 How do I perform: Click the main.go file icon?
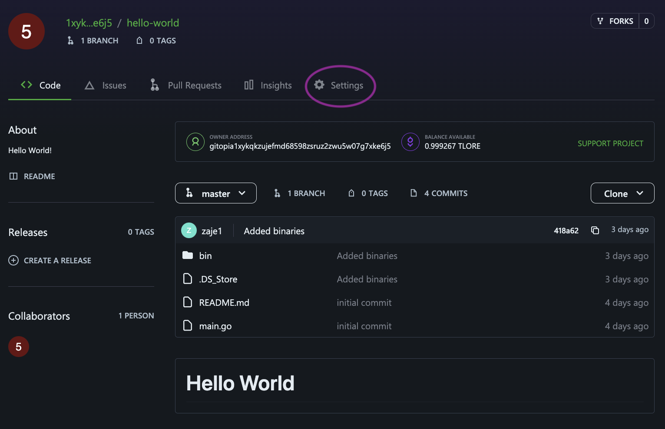pyautogui.click(x=188, y=325)
